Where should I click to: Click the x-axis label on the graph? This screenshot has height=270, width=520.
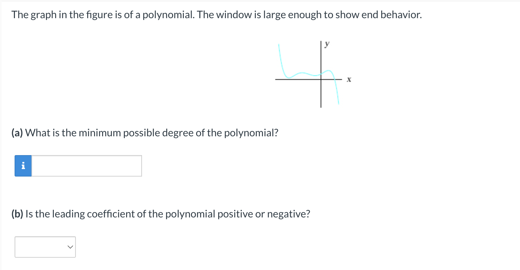coord(349,80)
